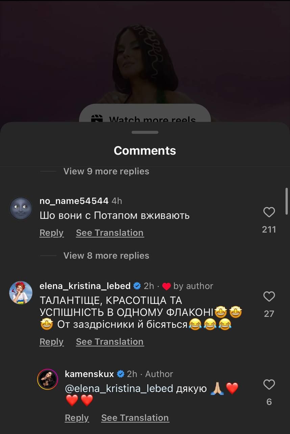The width and height of the screenshot is (290, 434).
Task: Open kamenskux author avatar
Action: (47, 379)
